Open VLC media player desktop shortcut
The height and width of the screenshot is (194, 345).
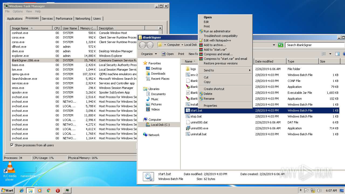[10, 171]
